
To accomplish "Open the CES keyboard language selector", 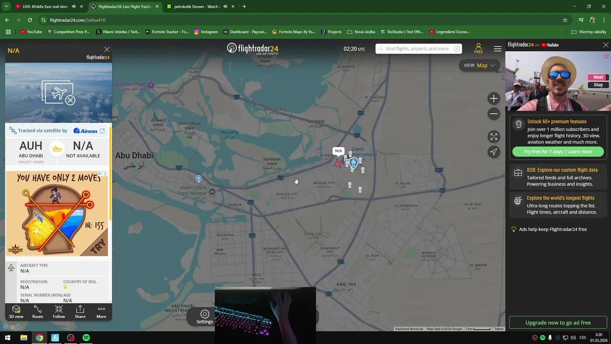I will [x=582, y=338].
